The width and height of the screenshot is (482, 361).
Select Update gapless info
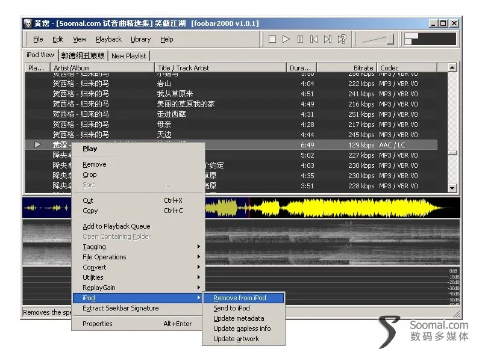point(244,329)
